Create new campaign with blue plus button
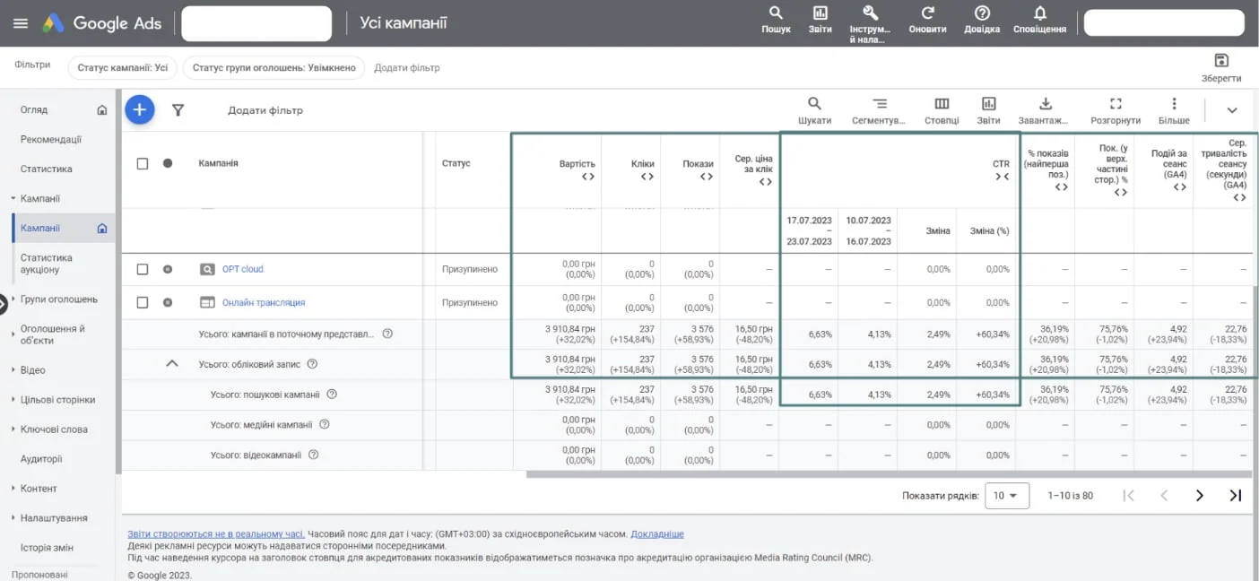 pyautogui.click(x=139, y=109)
